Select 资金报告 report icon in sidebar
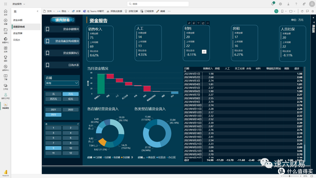The height and width of the screenshot is (178, 316). [x=6, y=106]
